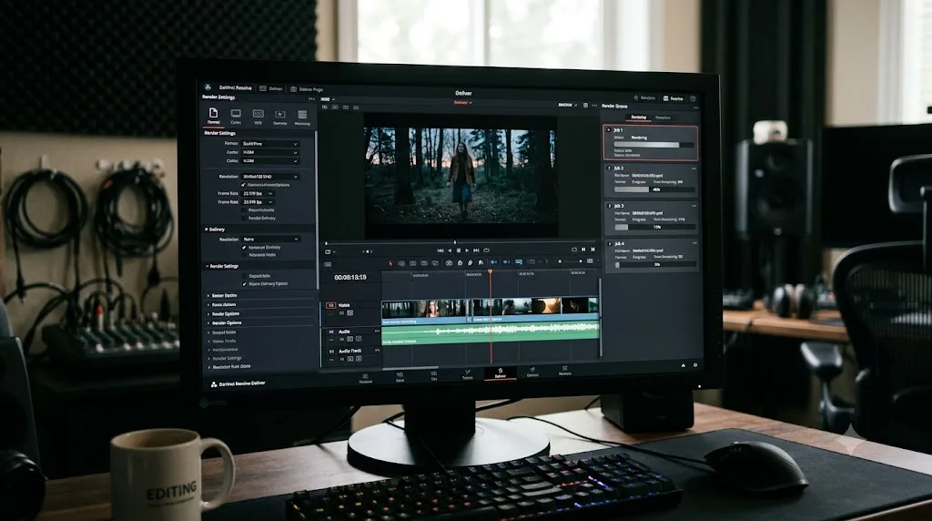The image size is (932, 521).
Task: Select the Format preset icon in Render Settings
Action: click(x=213, y=116)
